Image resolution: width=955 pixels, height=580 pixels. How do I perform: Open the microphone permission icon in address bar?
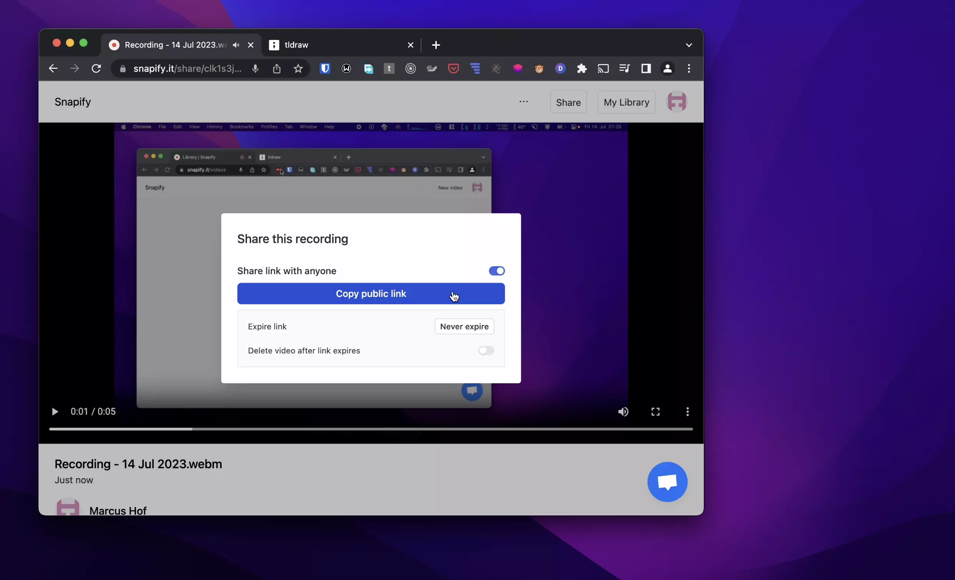[x=255, y=69]
